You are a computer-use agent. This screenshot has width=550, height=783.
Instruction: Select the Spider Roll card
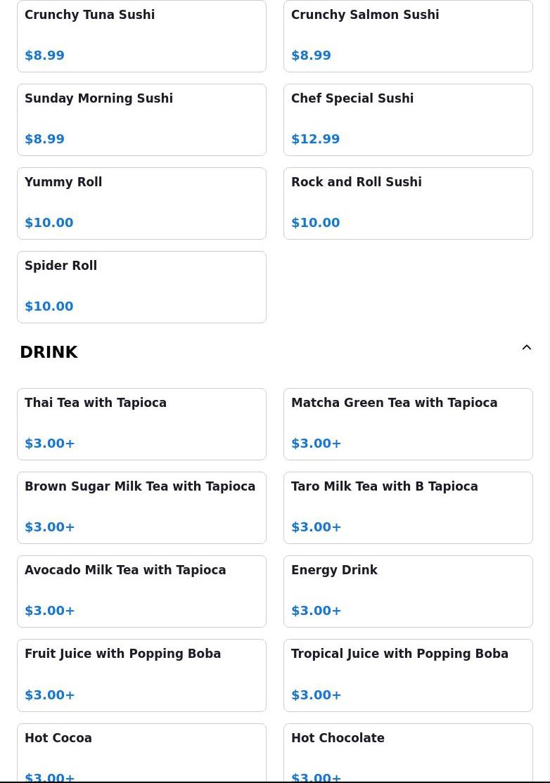(x=142, y=287)
